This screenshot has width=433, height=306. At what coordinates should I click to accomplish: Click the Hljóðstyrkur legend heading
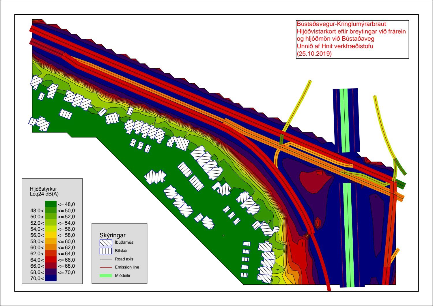(x=43, y=189)
